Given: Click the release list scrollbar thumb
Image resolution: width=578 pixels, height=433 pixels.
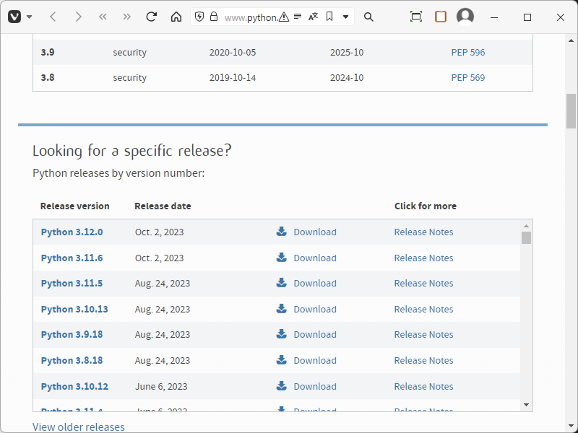Looking at the screenshot, I should pyautogui.click(x=527, y=238).
